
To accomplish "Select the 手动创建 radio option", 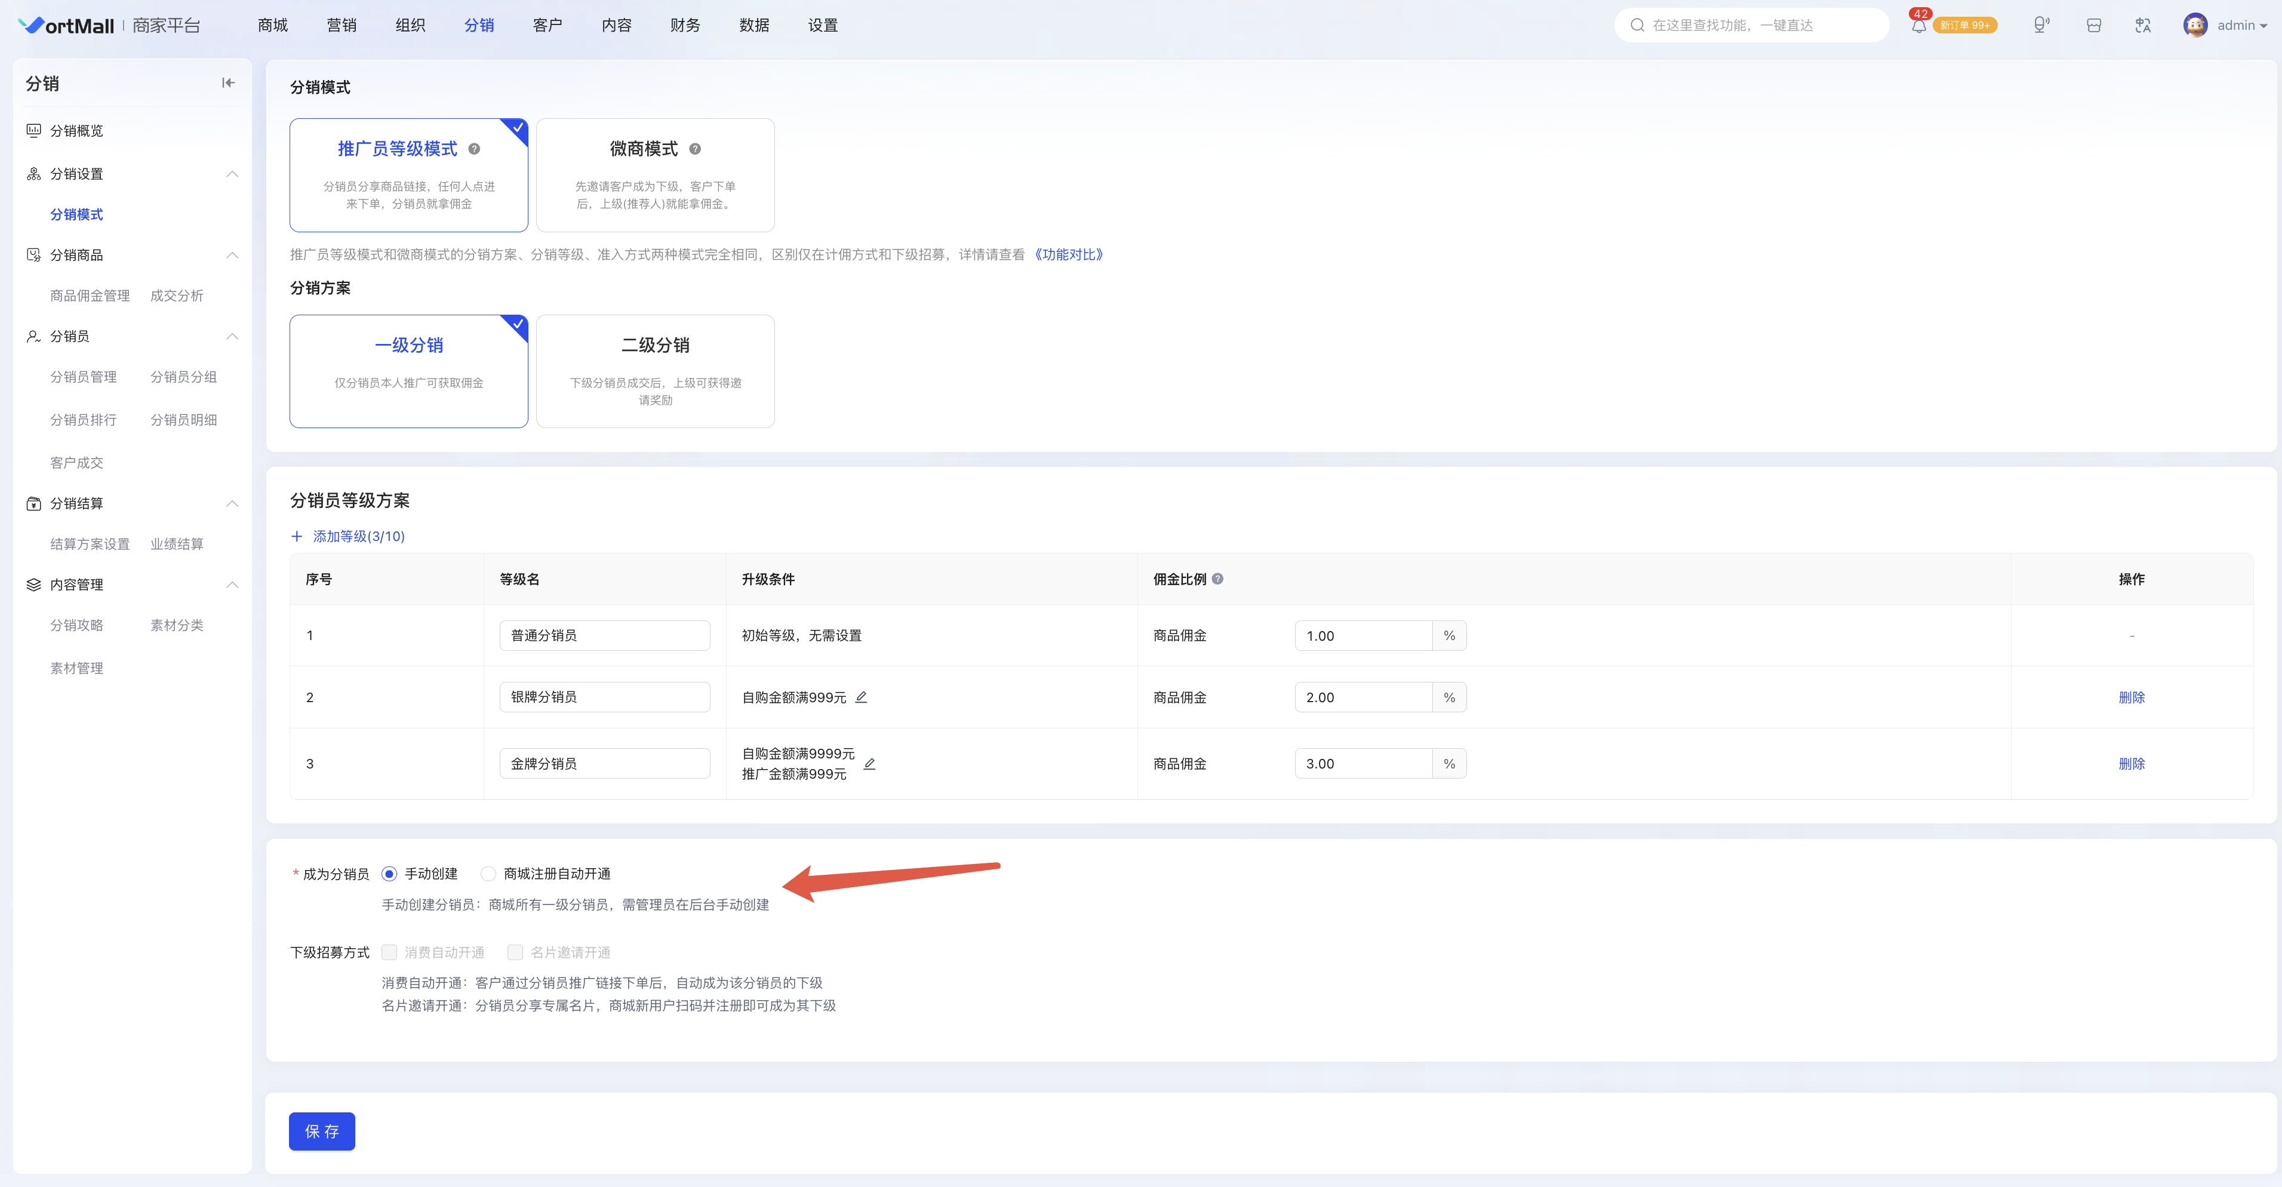I will click(389, 874).
